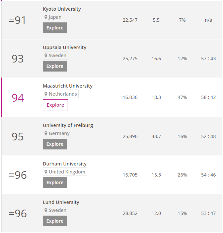The image size is (223, 233).
Task: Click Explore button under Uppsala University
Action: (55, 66)
